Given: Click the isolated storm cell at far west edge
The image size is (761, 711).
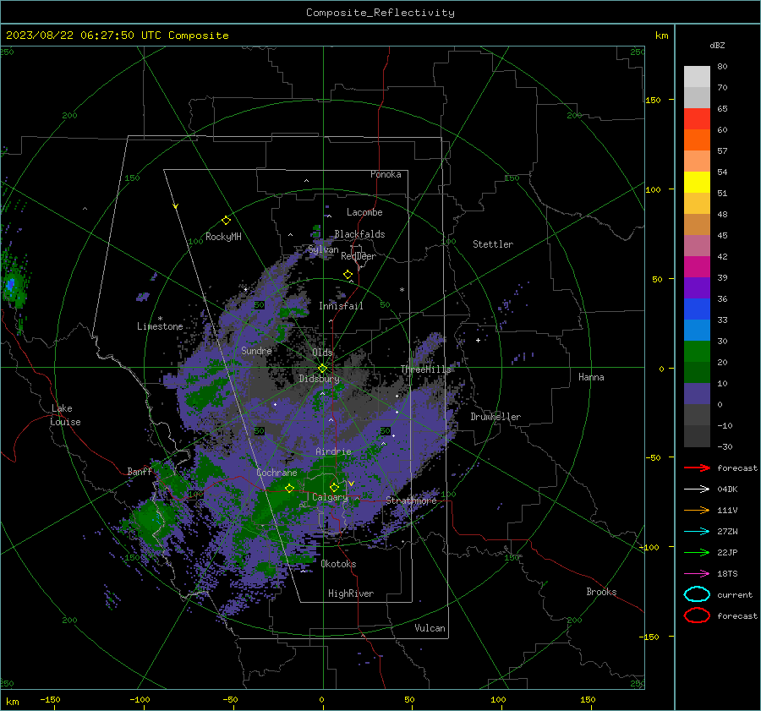Looking at the screenshot, I should (13, 284).
